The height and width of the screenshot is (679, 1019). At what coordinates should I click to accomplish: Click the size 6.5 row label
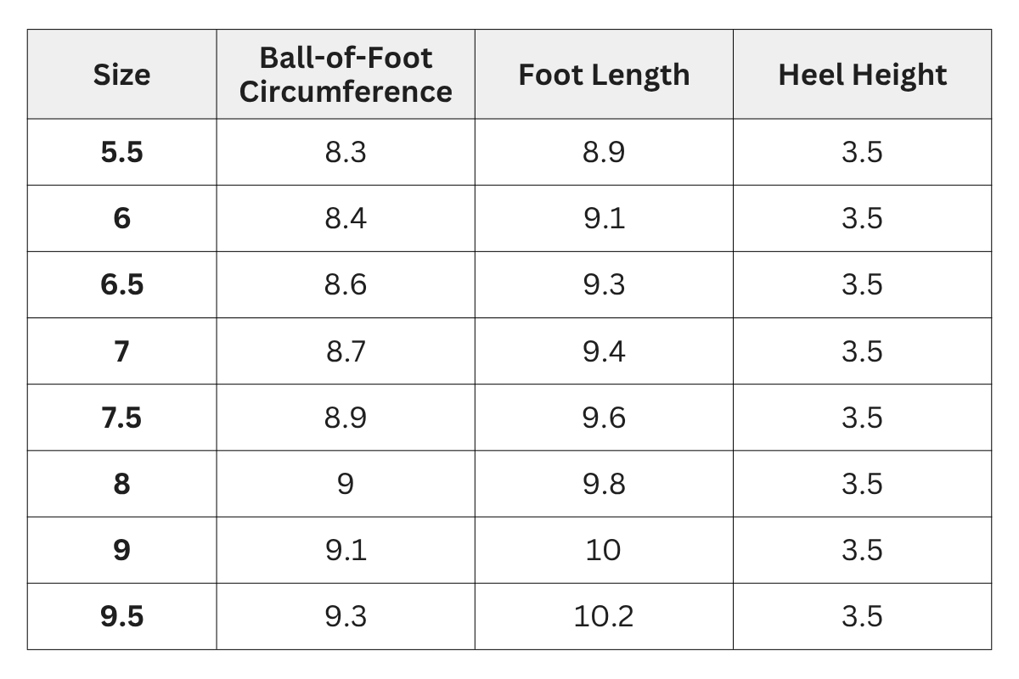pos(121,285)
